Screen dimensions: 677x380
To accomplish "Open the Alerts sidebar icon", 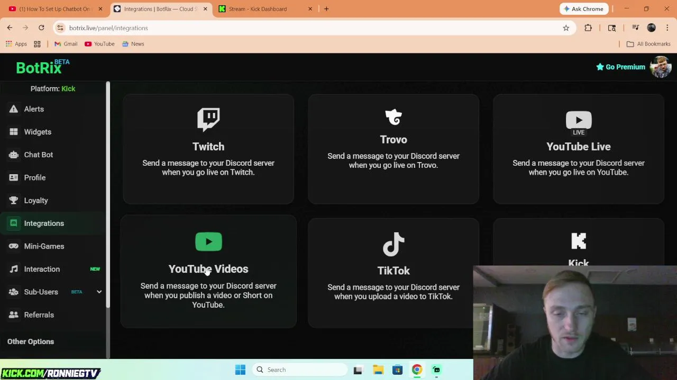I will pos(13,109).
